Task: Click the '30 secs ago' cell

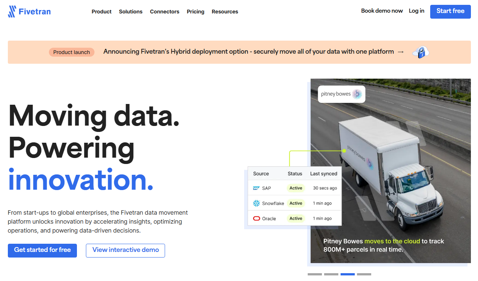Action: point(325,188)
